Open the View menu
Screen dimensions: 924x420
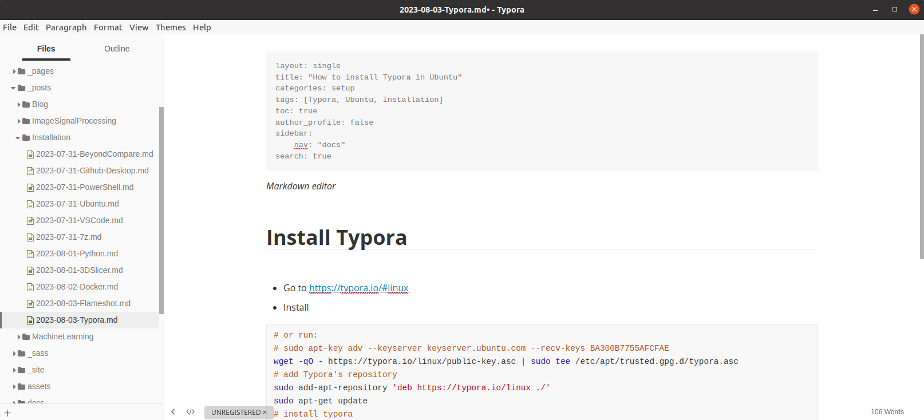(139, 27)
